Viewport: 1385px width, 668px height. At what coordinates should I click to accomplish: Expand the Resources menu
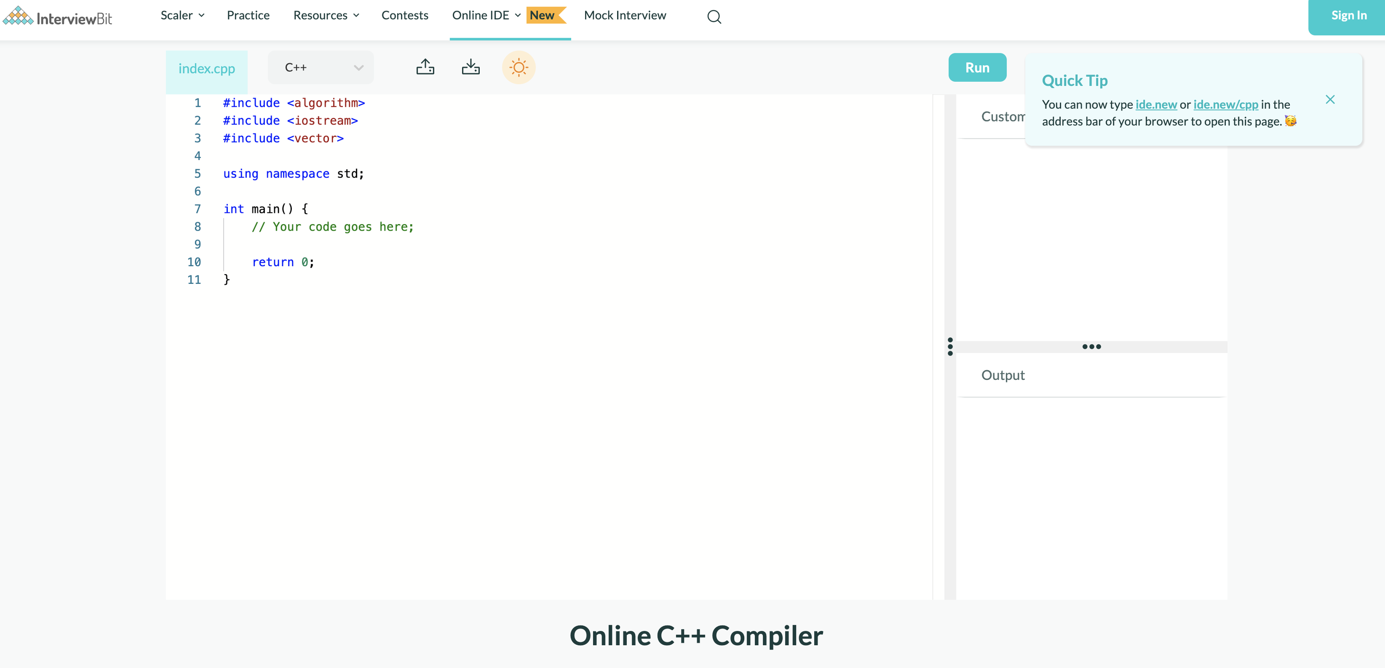coord(326,16)
